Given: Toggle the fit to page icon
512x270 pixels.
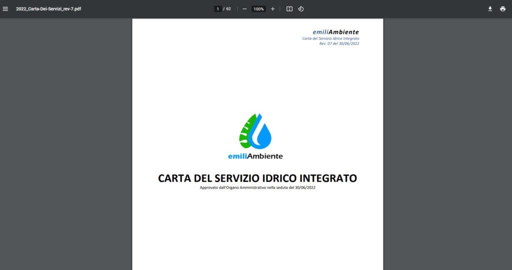Looking at the screenshot, I should 289,9.
